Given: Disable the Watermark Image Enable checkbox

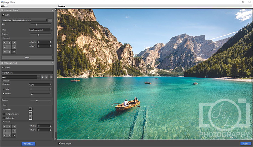Looking at the screenshot, I should tap(3, 15).
